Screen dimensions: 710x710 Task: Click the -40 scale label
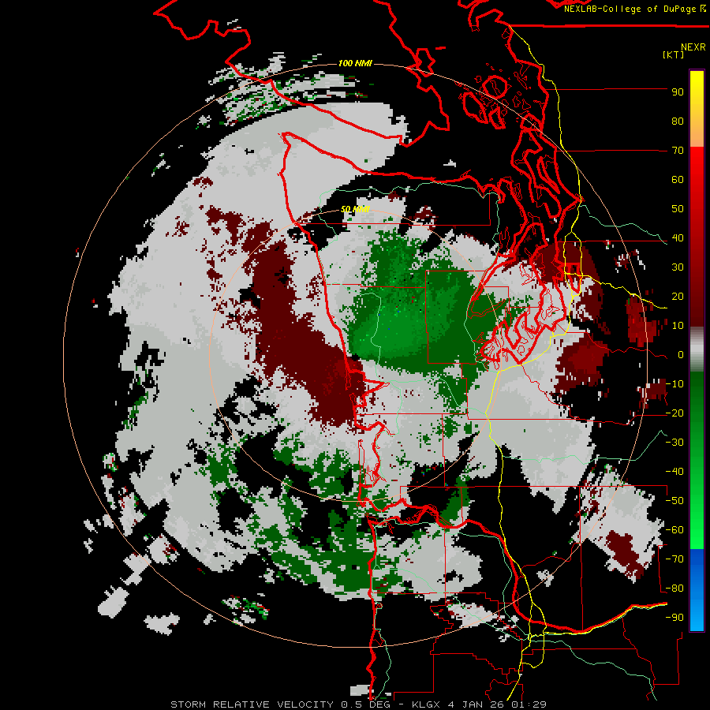[x=674, y=472]
